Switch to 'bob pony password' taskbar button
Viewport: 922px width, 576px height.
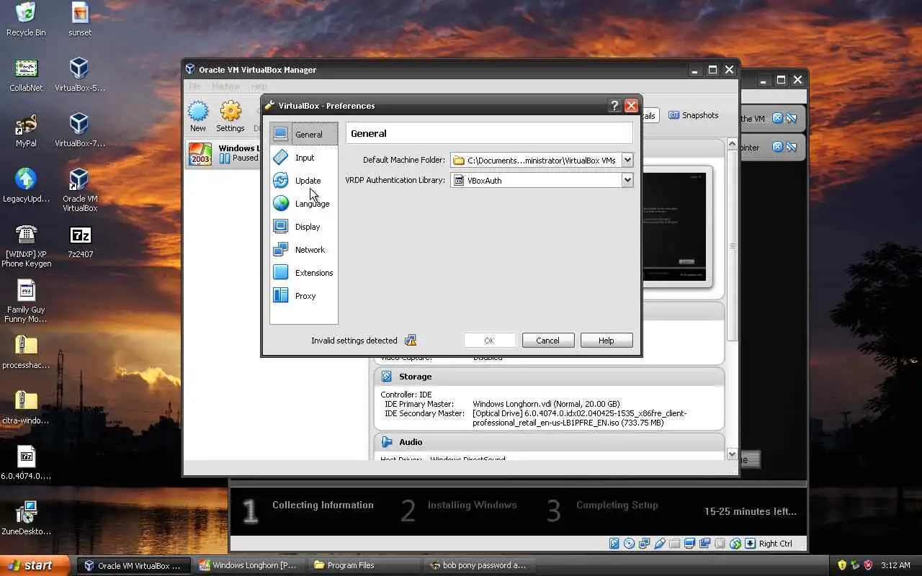tap(480, 565)
